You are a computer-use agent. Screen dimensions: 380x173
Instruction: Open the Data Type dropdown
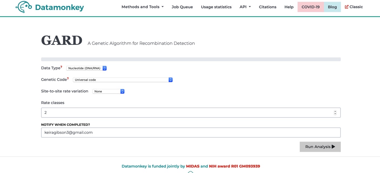click(86, 68)
